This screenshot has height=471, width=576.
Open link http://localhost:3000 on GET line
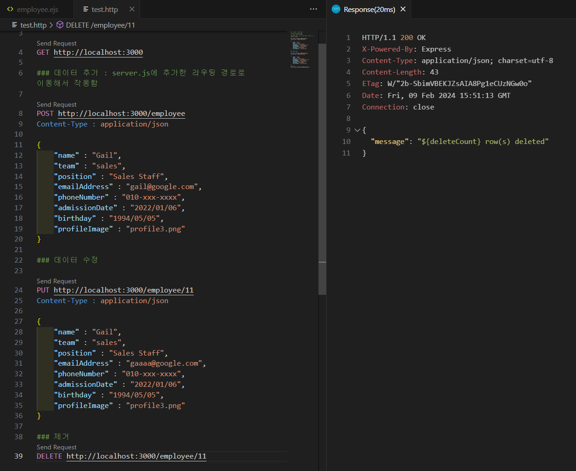tap(98, 52)
